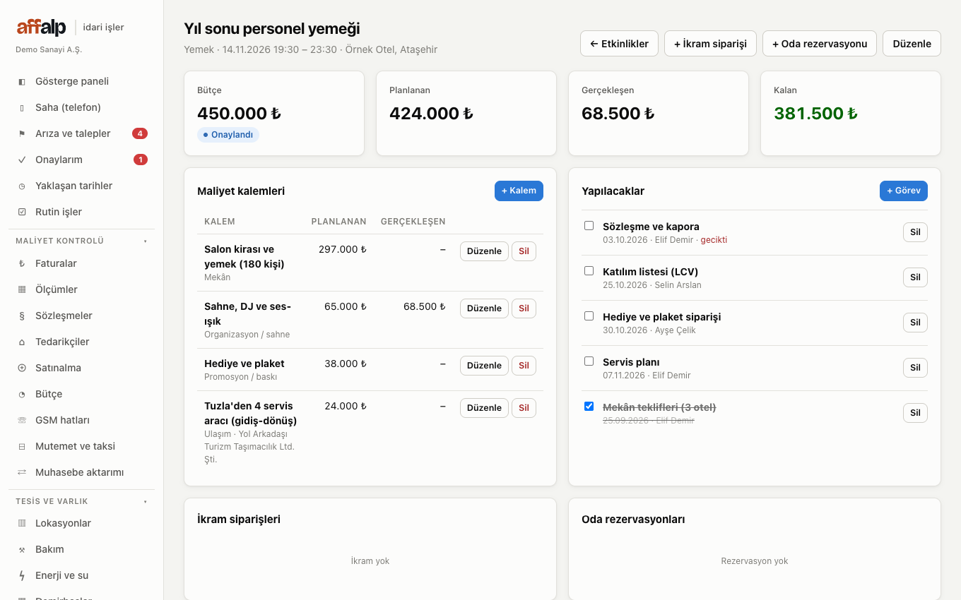Click the Enerji ve su lightning icon
Image resolution: width=961 pixels, height=600 pixels.
(22, 575)
